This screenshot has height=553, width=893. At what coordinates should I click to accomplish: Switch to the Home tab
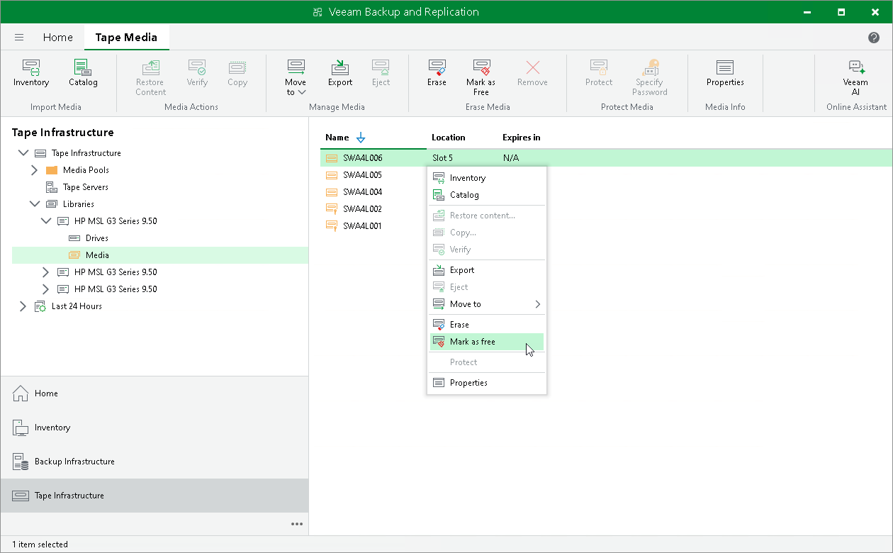click(57, 38)
